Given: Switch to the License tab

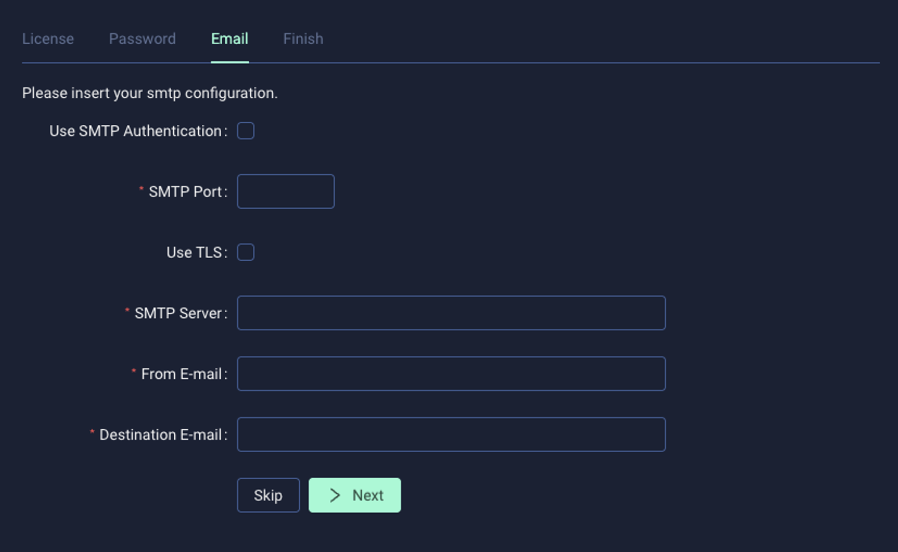Looking at the screenshot, I should pyautogui.click(x=48, y=39).
